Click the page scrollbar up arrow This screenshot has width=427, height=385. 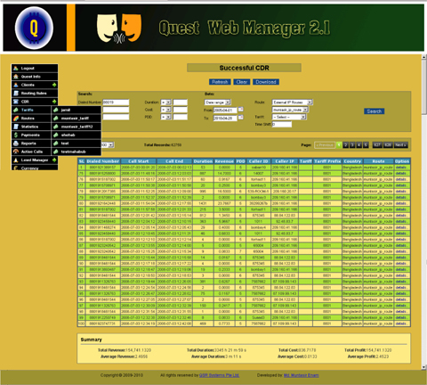[x=424, y=57]
